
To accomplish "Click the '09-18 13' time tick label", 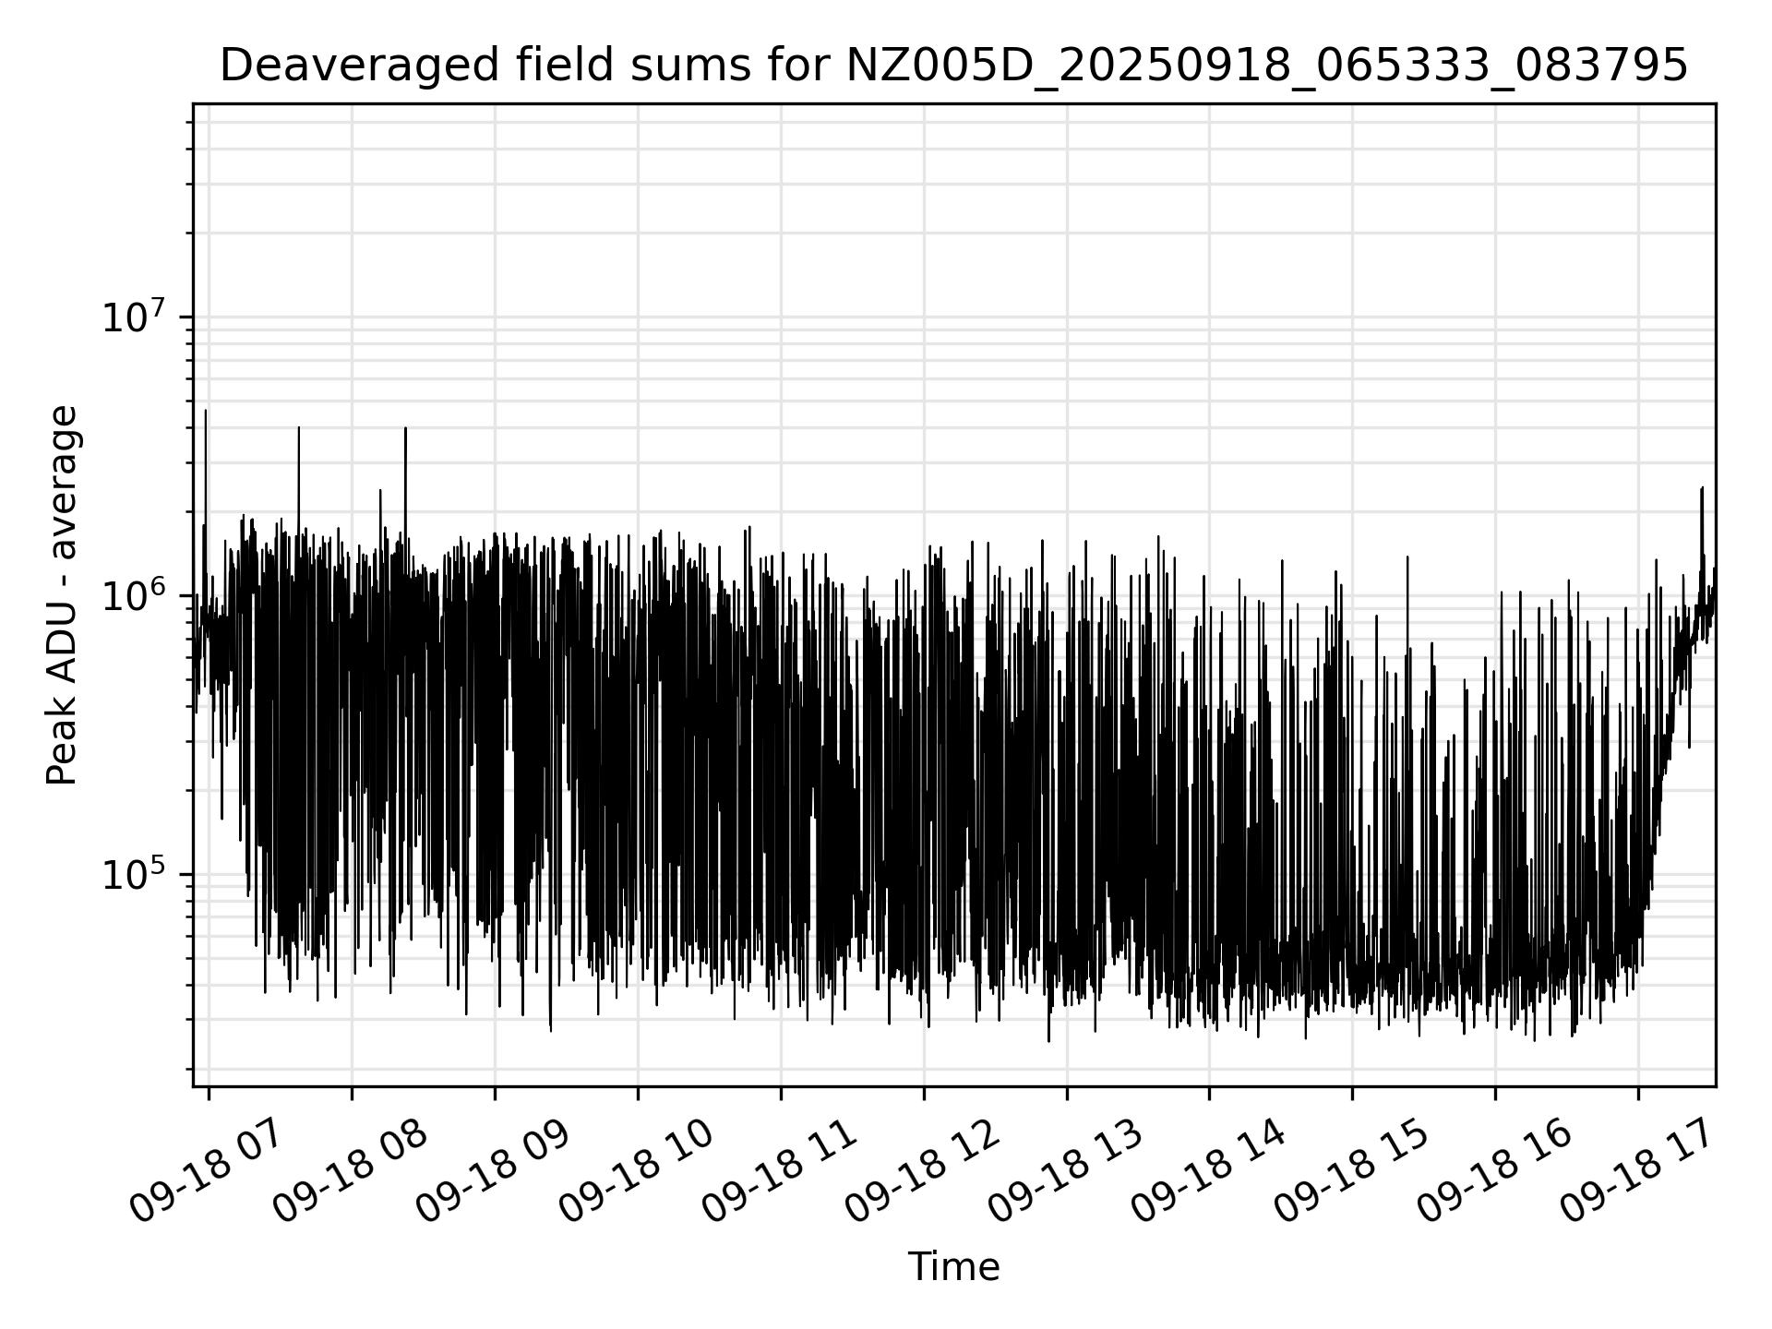I will pyautogui.click(x=1066, y=1172).
